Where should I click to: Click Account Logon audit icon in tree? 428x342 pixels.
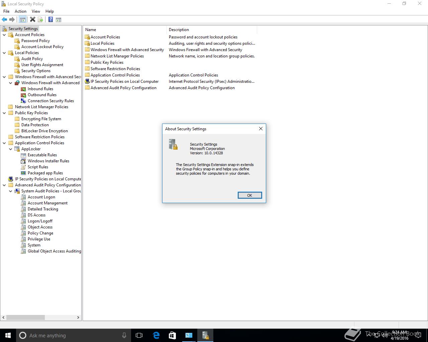(23, 197)
